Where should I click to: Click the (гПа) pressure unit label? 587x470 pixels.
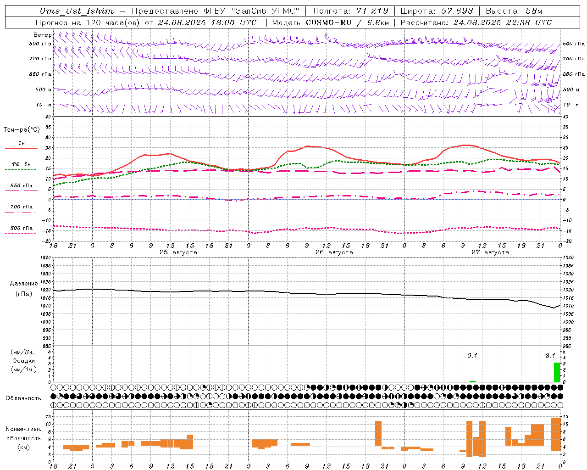coord(24,294)
